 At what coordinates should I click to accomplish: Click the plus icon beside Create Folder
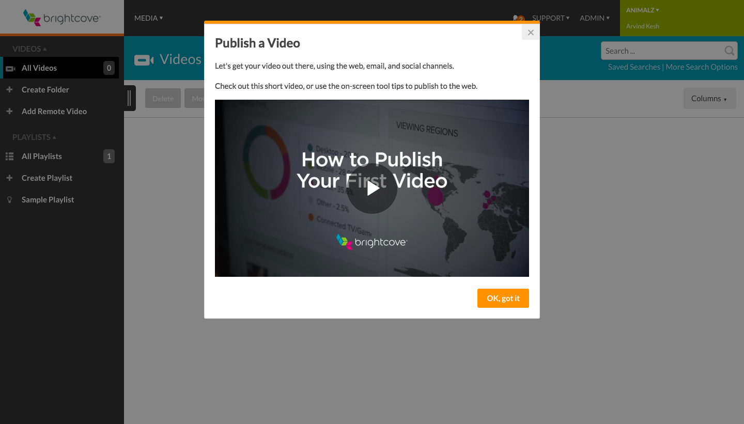(9, 89)
